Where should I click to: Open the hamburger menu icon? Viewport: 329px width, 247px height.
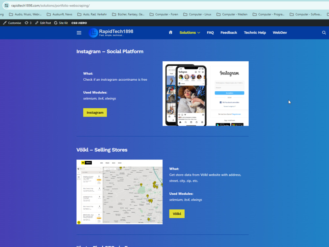pyautogui.click(x=79, y=33)
